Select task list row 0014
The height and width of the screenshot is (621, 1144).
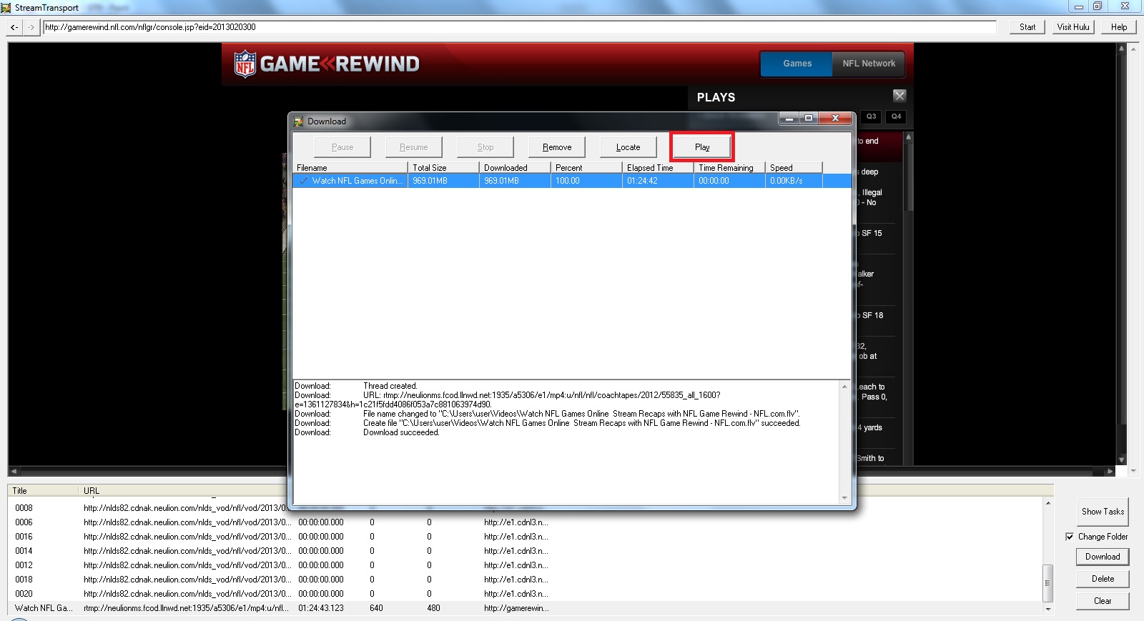click(x=526, y=551)
